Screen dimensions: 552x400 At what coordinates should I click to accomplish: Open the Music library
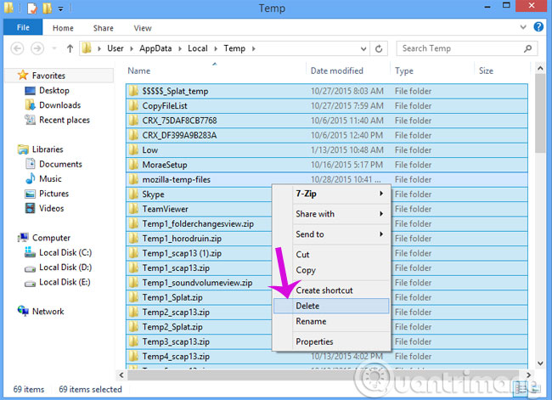point(50,179)
